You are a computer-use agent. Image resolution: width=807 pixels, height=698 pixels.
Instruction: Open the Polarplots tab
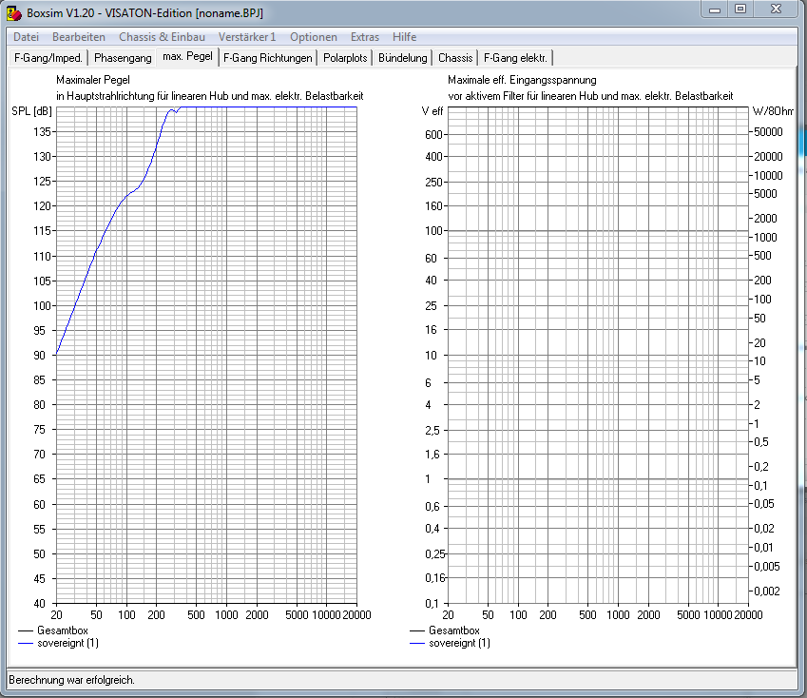(x=345, y=58)
